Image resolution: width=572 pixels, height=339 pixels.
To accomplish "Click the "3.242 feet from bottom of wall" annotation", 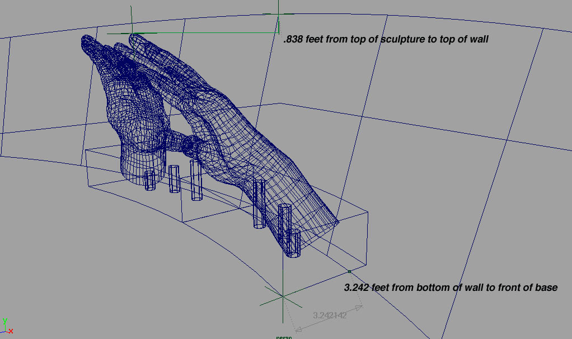I will pos(451,288).
